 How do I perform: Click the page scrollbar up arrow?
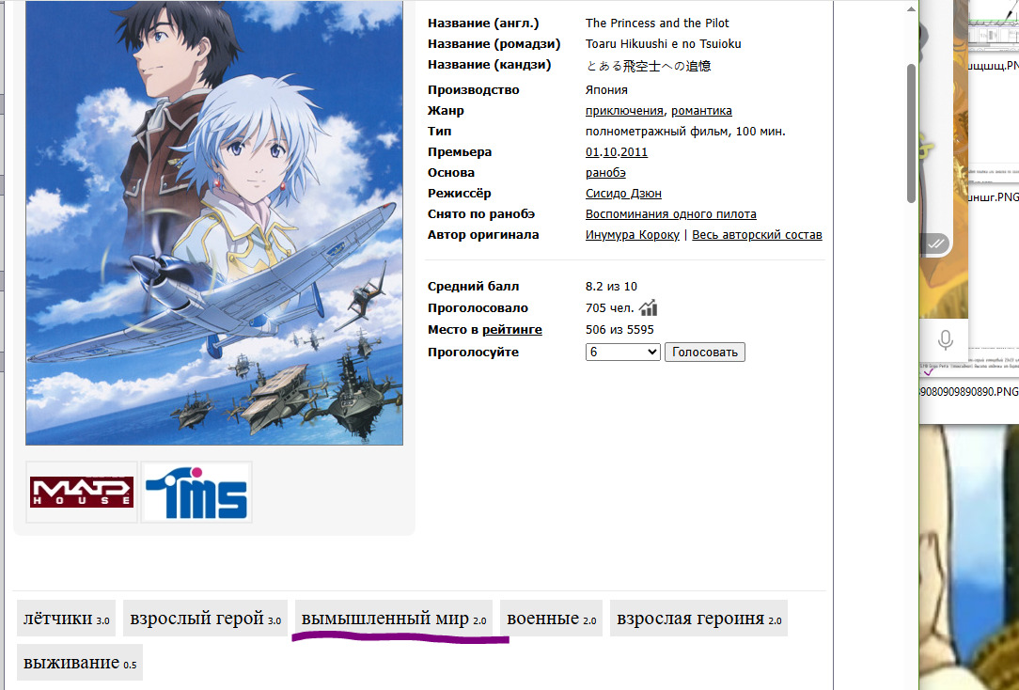911,9
